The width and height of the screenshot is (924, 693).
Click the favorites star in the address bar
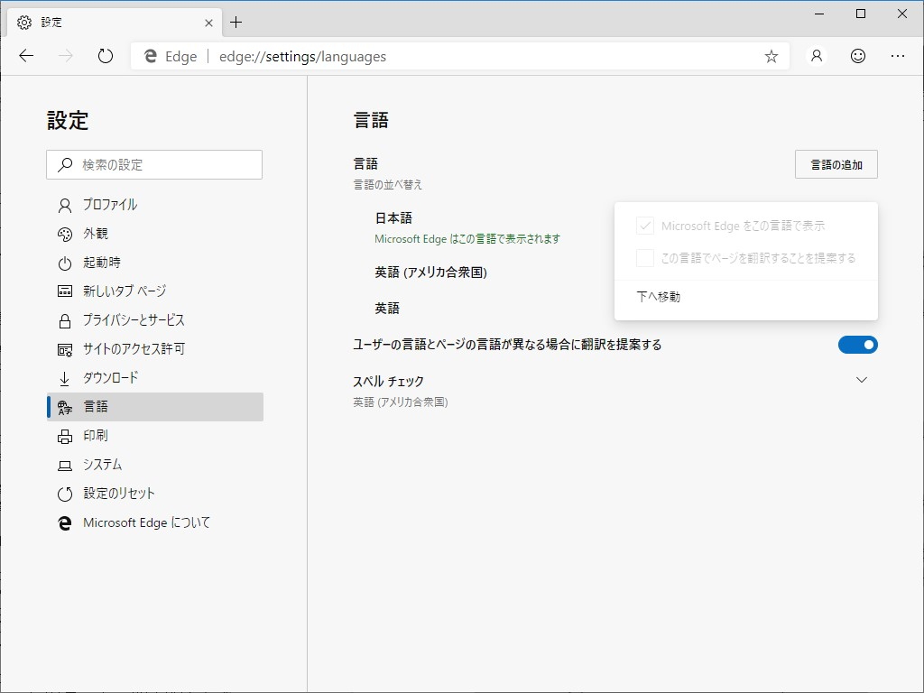click(x=771, y=56)
